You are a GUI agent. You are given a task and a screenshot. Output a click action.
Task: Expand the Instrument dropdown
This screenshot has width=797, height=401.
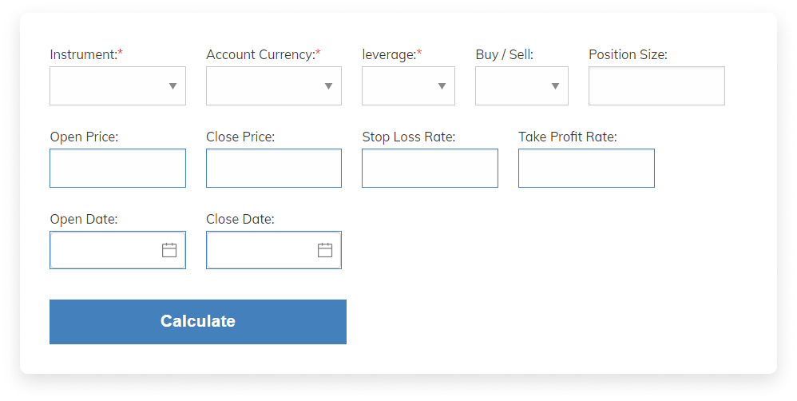(118, 86)
